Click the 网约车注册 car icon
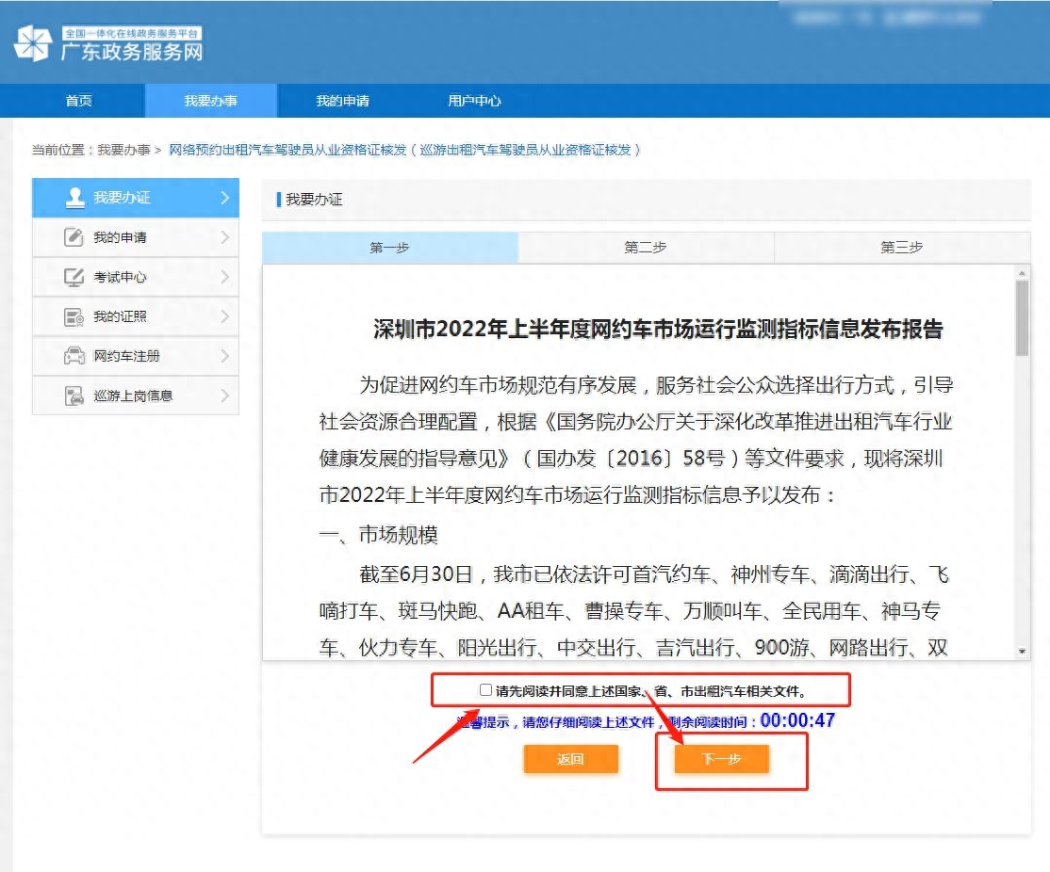1050x872 pixels. (x=74, y=355)
